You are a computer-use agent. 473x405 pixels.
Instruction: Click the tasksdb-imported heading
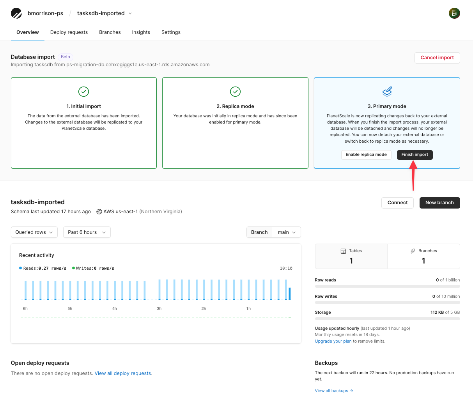pyautogui.click(x=38, y=202)
